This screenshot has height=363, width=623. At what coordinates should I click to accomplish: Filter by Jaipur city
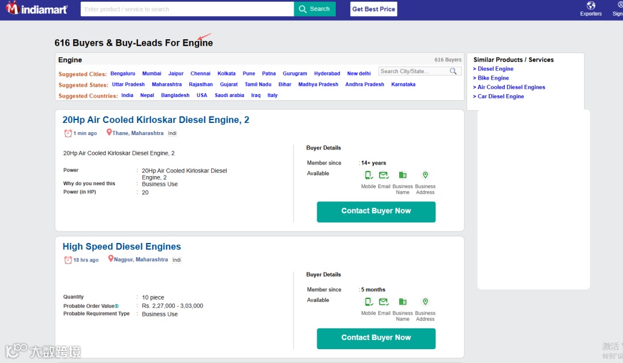pos(176,73)
